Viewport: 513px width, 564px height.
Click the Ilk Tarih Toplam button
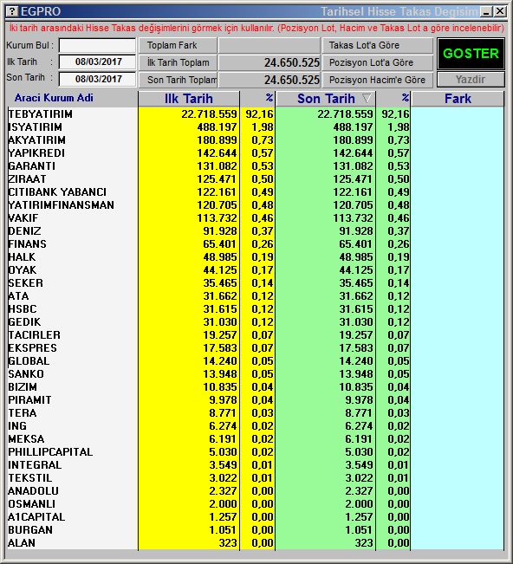178,62
